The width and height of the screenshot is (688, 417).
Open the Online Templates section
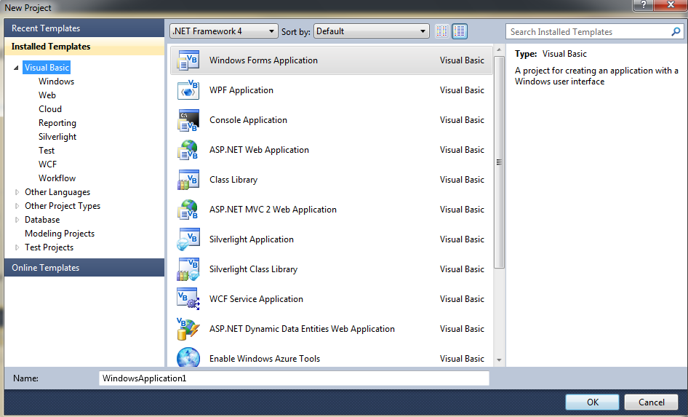(x=84, y=267)
